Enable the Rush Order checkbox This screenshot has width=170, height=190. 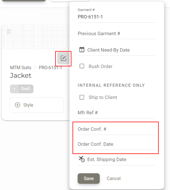(x=82, y=66)
